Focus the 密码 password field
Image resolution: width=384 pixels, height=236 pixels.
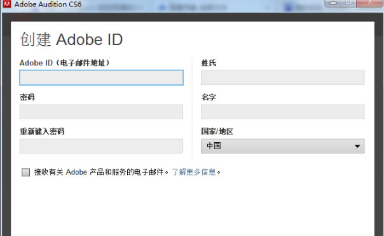101,112
